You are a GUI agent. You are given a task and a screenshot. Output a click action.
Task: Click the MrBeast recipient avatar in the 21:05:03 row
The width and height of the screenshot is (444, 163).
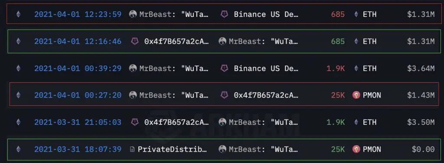tap(222, 122)
